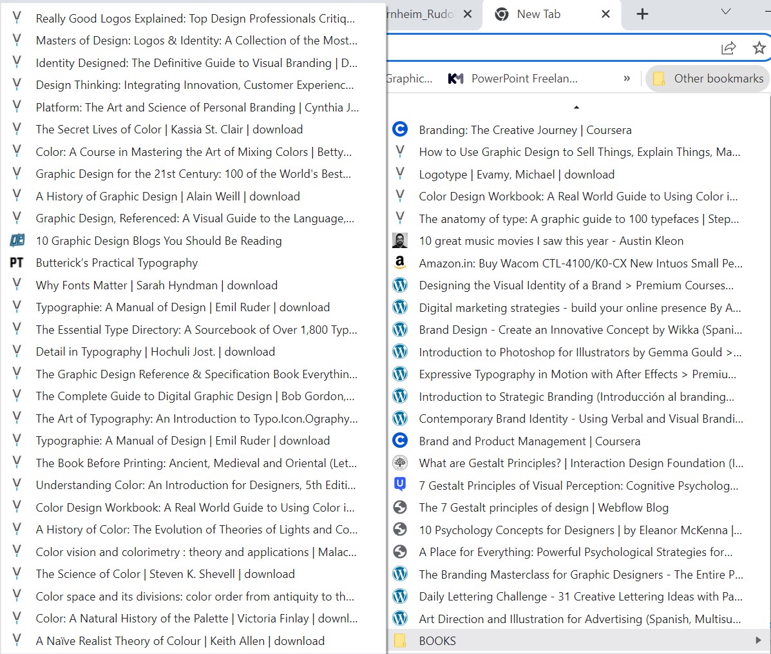
Task: Expand hidden bookmarks bar overflow chevron
Action: 627,78
